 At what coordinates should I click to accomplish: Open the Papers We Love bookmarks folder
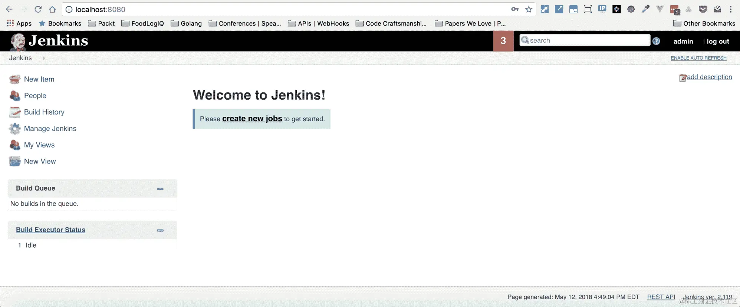[x=470, y=23]
